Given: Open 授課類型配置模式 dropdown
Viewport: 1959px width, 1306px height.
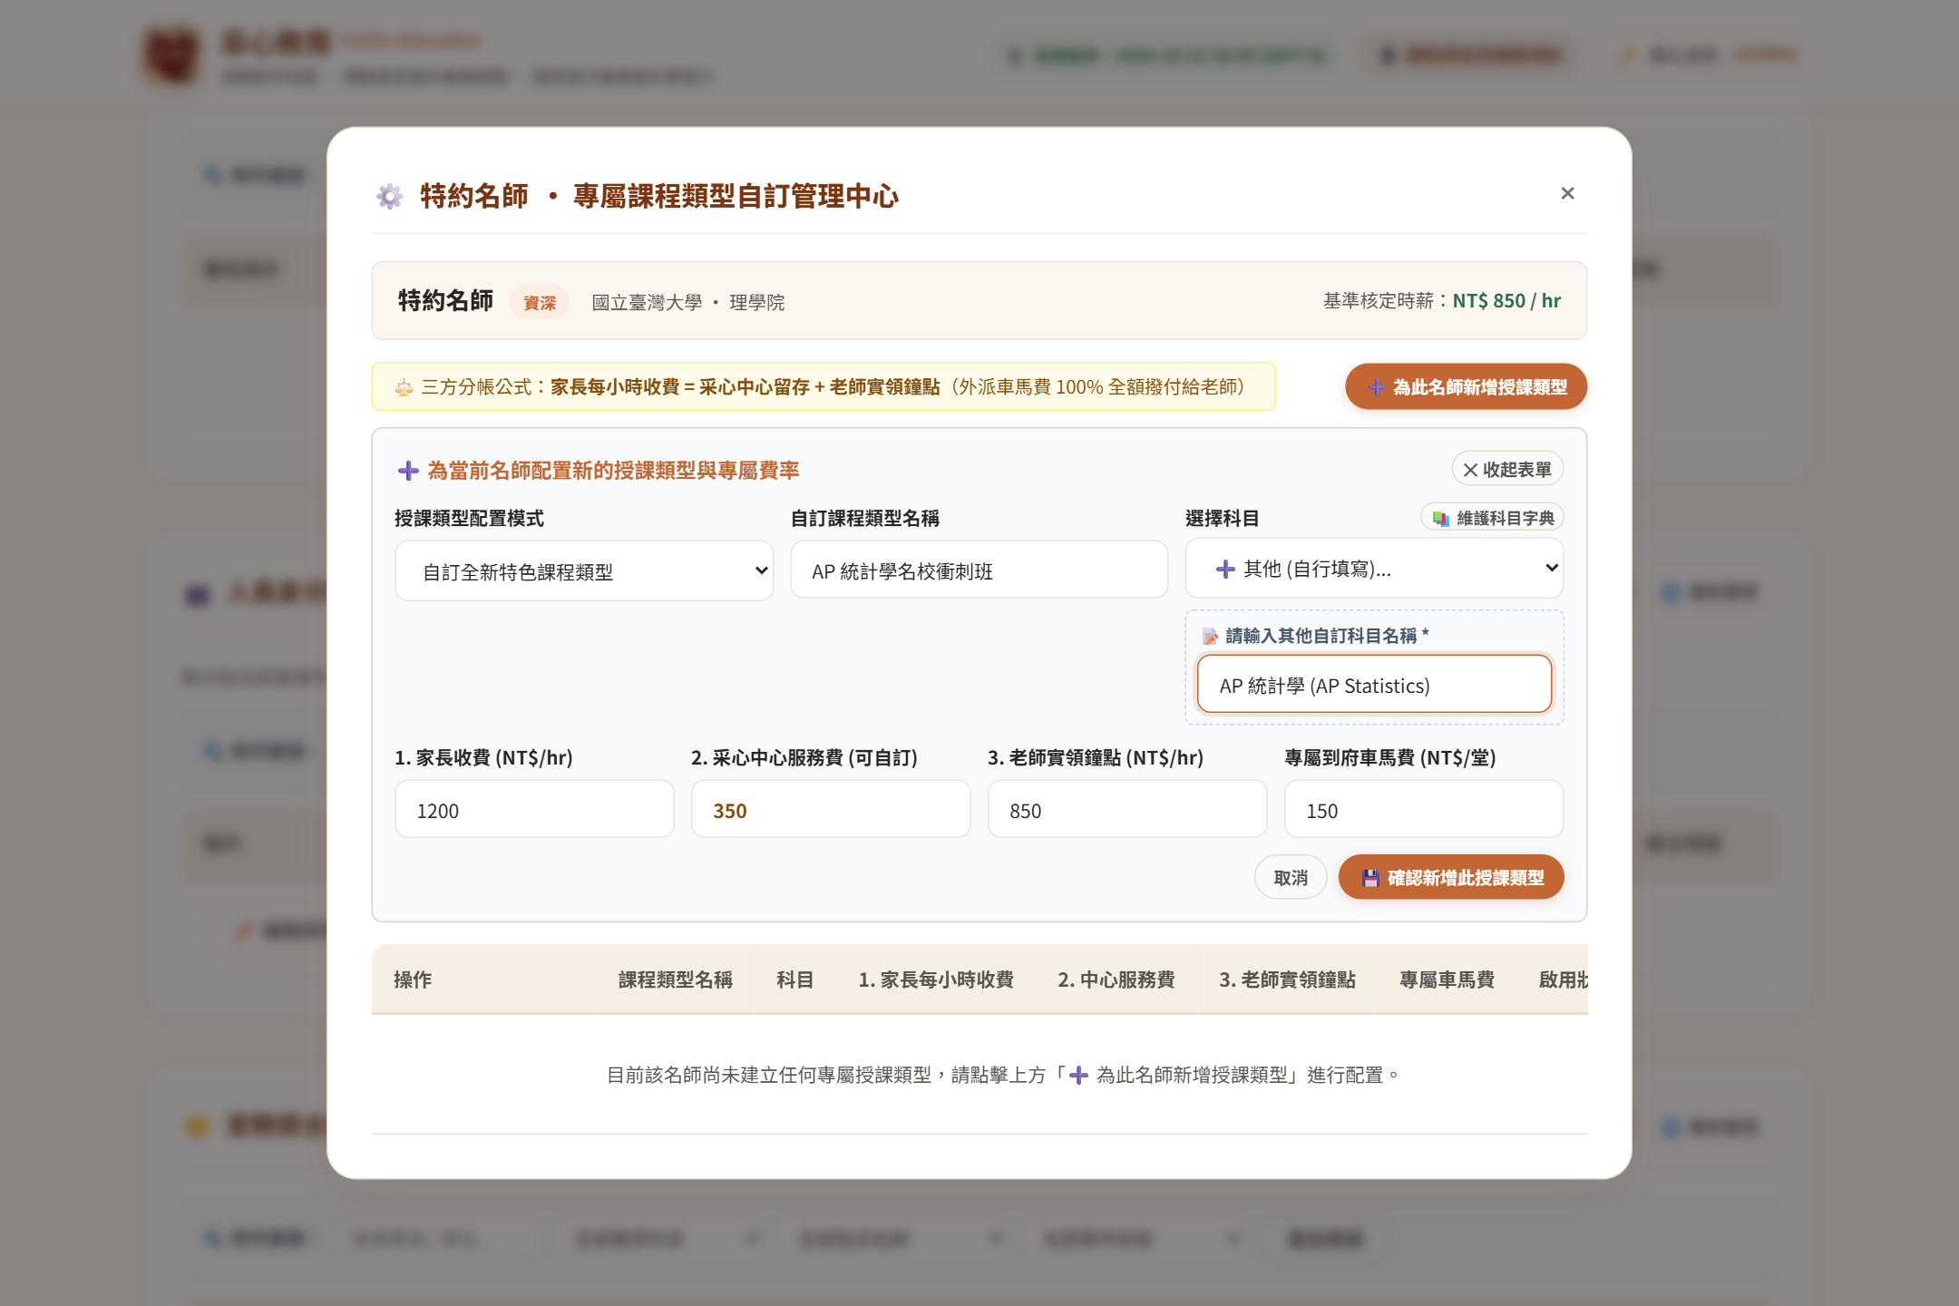Looking at the screenshot, I should [584, 571].
